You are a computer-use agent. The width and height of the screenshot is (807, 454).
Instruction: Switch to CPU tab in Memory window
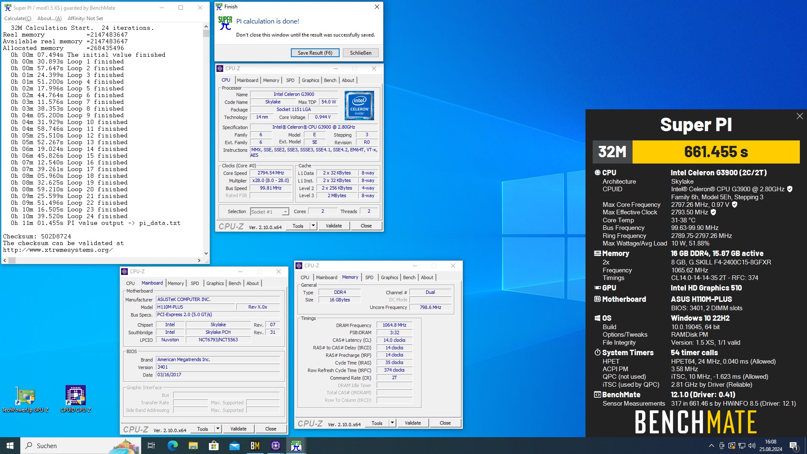(x=305, y=277)
